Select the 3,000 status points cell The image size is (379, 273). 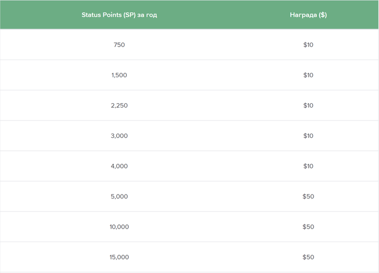(119, 136)
